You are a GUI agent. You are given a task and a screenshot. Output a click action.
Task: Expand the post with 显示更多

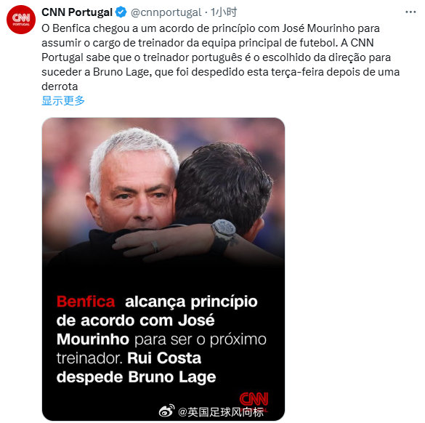pyautogui.click(x=63, y=100)
